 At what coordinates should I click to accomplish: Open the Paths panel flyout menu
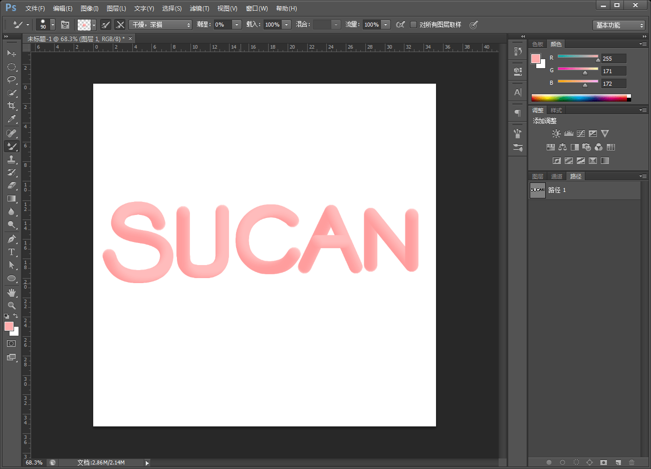(x=643, y=176)
